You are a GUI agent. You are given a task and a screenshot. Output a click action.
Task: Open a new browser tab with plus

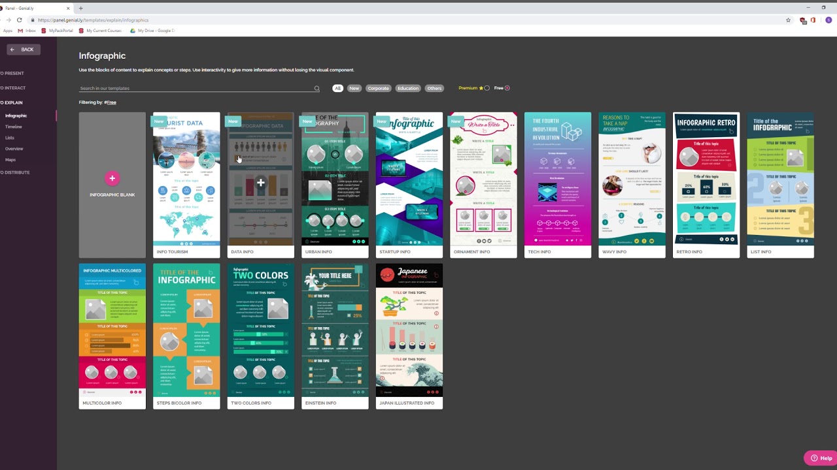(x=80, y=8)
